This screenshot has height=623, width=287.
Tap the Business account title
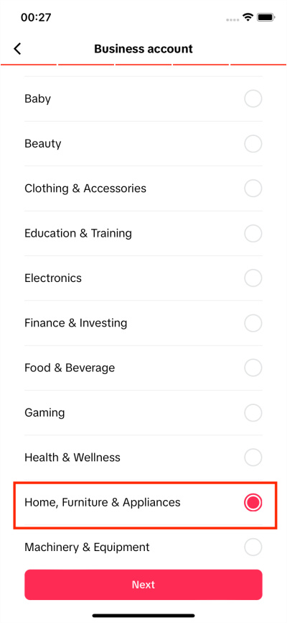click(x=143, y=49)
